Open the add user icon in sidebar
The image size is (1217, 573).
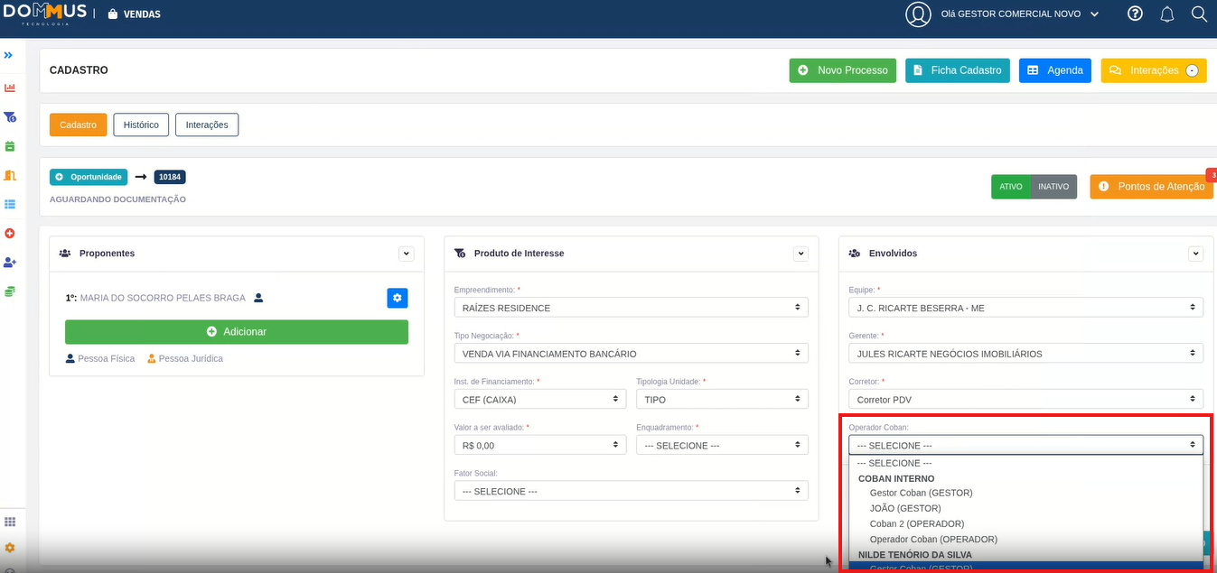point(10,262)
